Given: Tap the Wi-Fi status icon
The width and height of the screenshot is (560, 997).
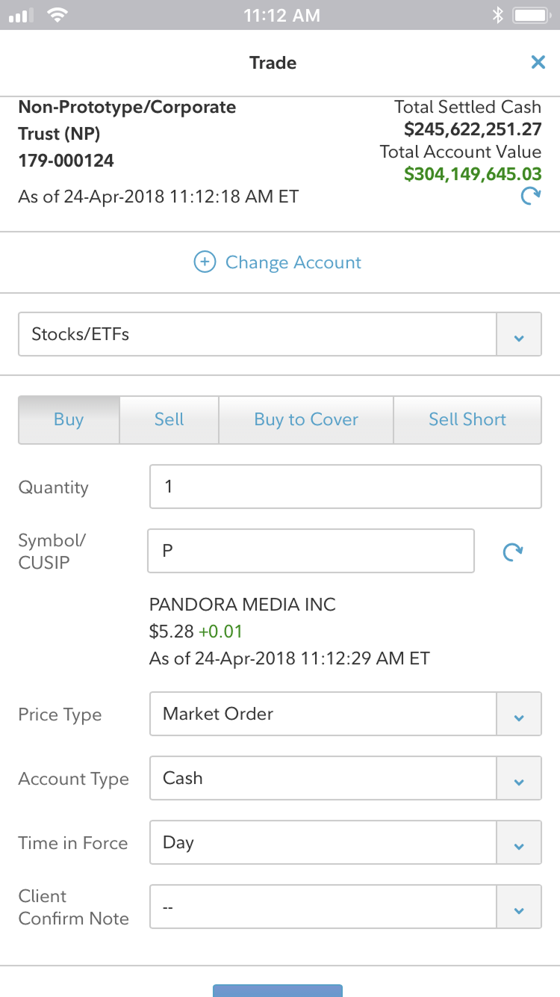Looking at the screenshot, I should (57, 16).
